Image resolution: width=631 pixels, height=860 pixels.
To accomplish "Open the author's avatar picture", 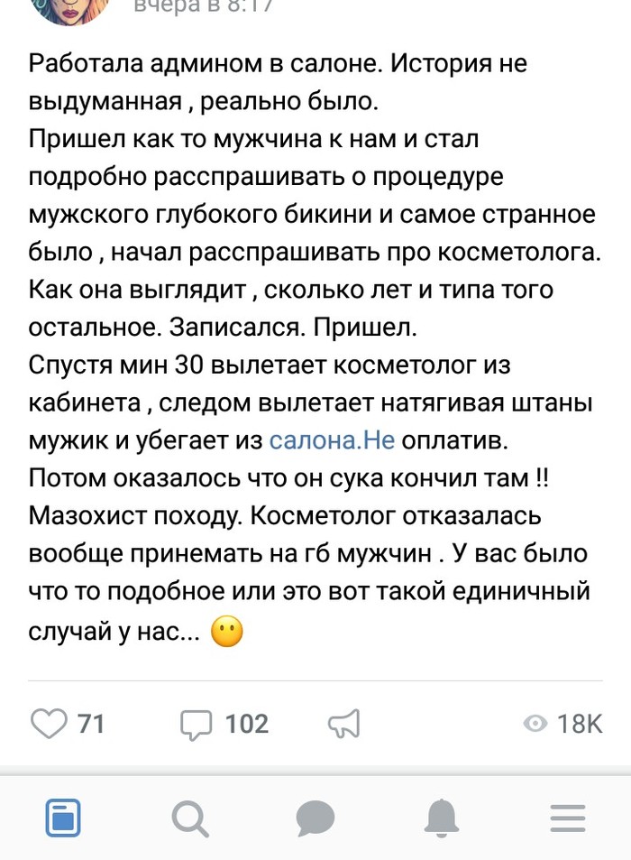I will click(x=70, y=9).
